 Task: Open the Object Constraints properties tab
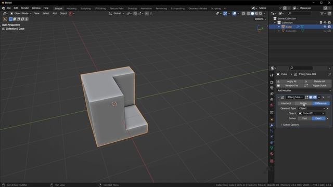pos(272,142)
